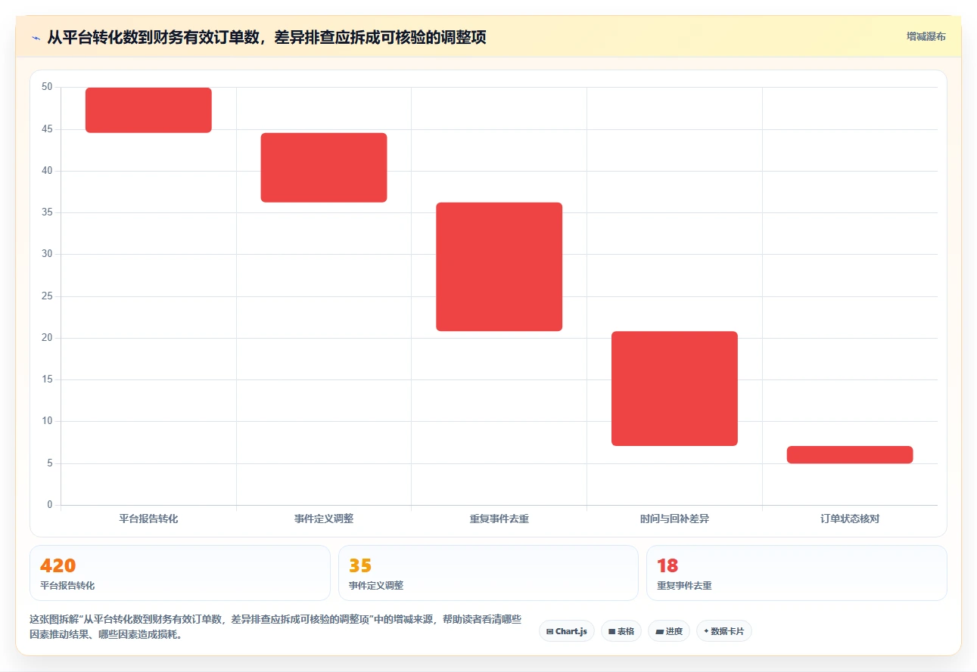
Task: Click the lightning icon beside the title
Action: click(x=36, y=37)
